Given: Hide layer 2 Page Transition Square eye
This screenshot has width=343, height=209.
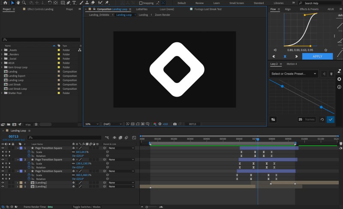Looking at the screenshot, I should coord(3,159).
